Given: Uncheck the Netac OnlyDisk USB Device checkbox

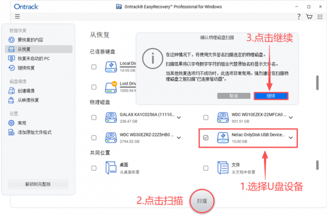Looking at the screenshot, I should coord(206,138).
